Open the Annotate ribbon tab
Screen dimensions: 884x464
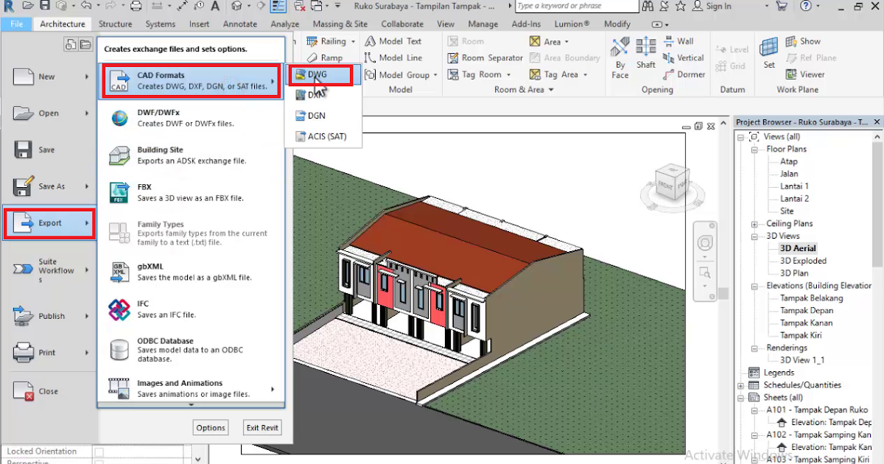tap(240, 24)
